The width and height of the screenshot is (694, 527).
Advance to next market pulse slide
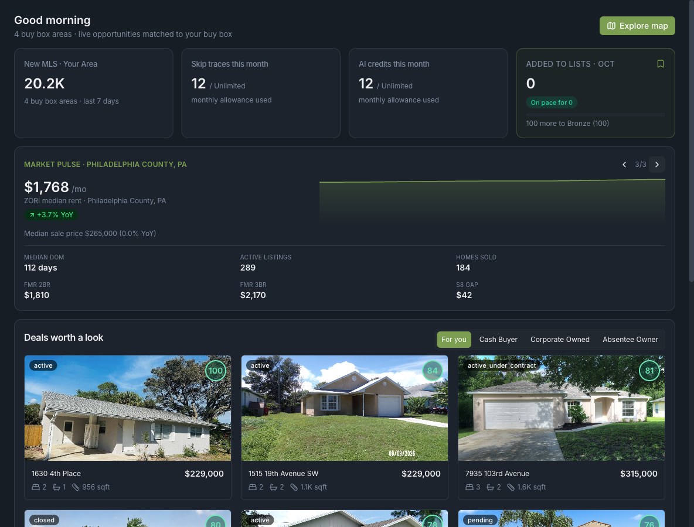tap(657, 165)
